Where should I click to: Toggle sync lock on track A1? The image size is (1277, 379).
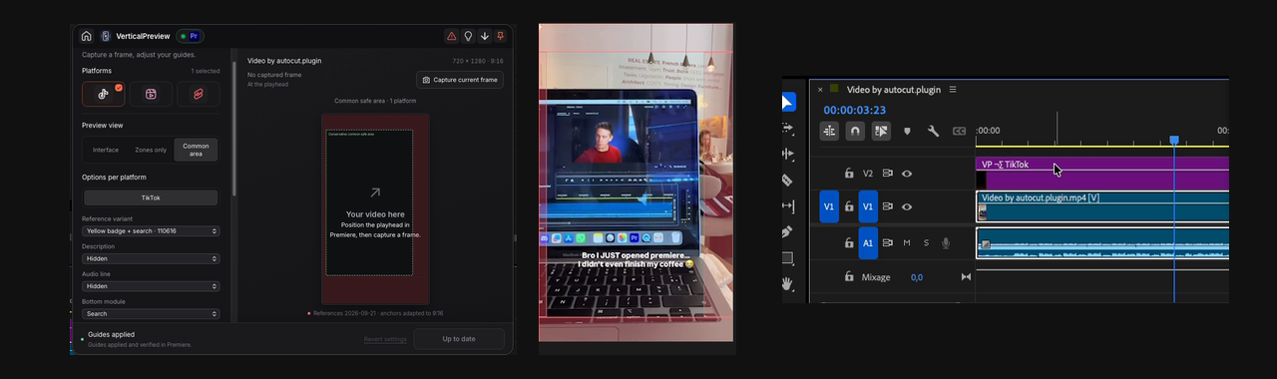[887, 242]
